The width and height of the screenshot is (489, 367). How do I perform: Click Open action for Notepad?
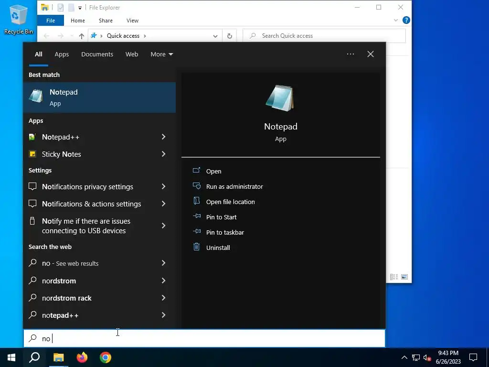[x=213, y=172]
